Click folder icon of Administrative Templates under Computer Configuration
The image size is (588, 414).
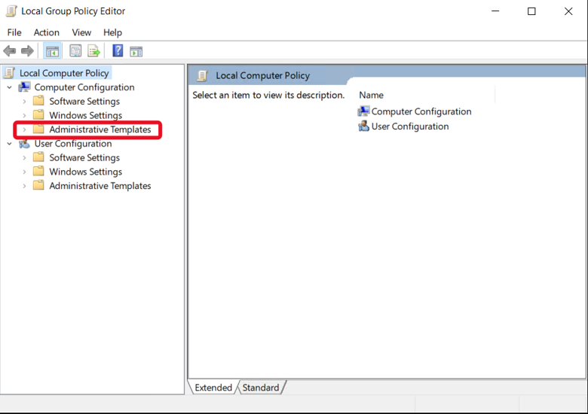(38, 129)
